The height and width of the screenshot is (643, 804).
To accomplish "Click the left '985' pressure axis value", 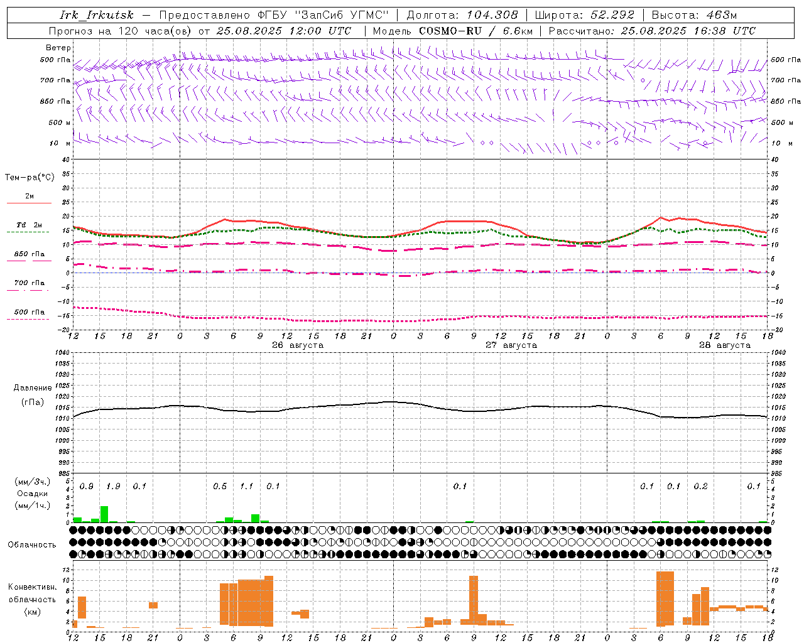I will click(x=63, y=474).
